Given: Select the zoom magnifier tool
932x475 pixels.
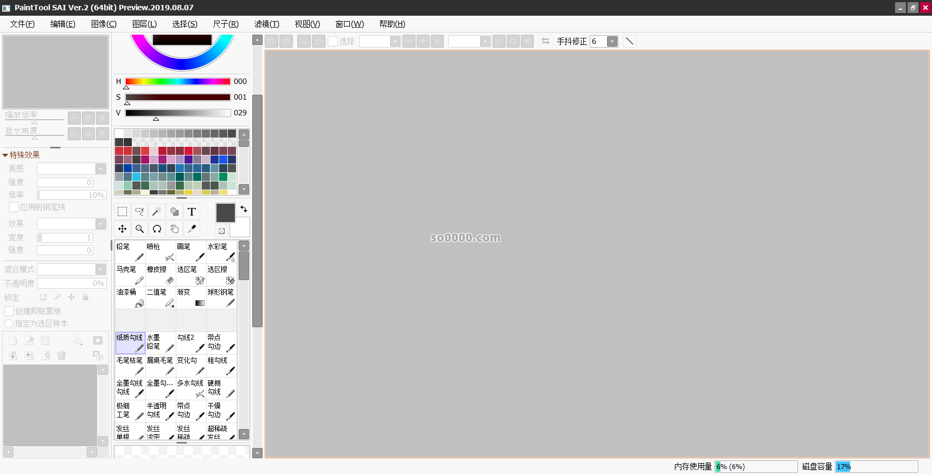Looking at the screenshot, I should [x=140, y=229].
